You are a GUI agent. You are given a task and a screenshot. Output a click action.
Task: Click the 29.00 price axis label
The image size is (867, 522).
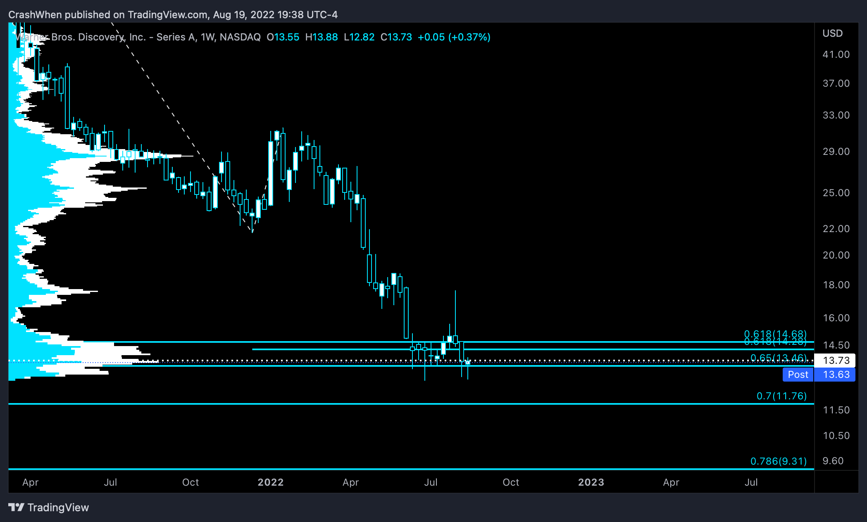(x=836, y=152)
